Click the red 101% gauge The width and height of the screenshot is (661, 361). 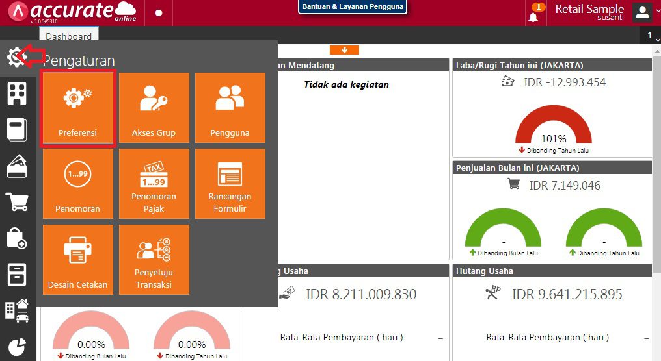[x=554, y=125]
